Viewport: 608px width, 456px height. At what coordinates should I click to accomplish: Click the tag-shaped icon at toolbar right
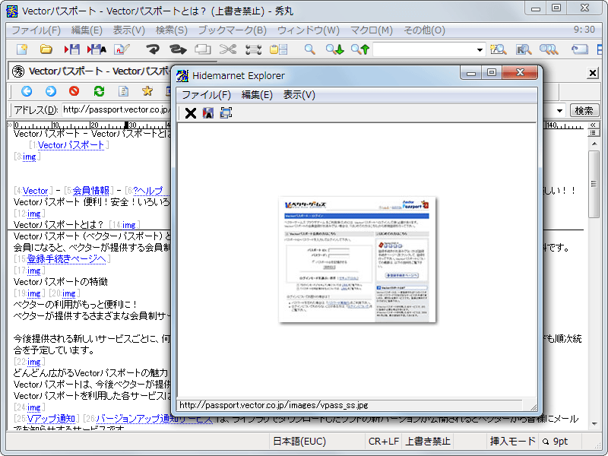(579, 49)
